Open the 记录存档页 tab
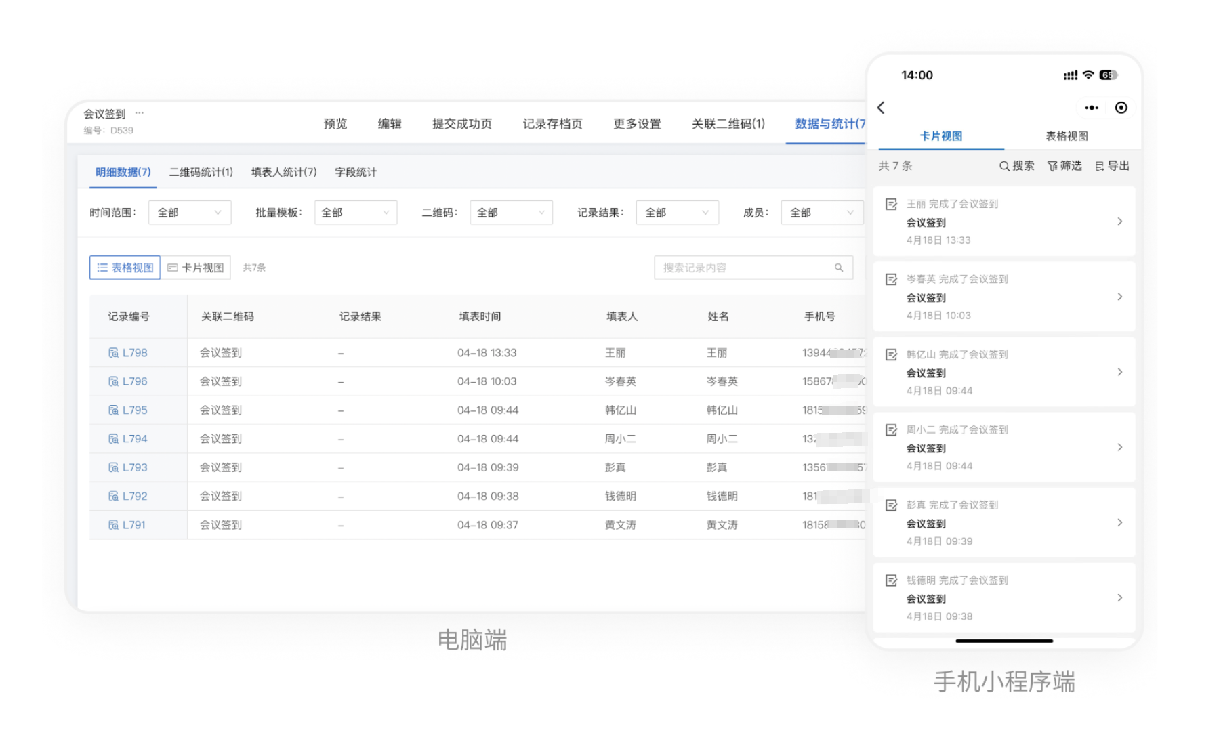Image resolution: width=1221 pixels, height=739 pixels. click(552, 124)
